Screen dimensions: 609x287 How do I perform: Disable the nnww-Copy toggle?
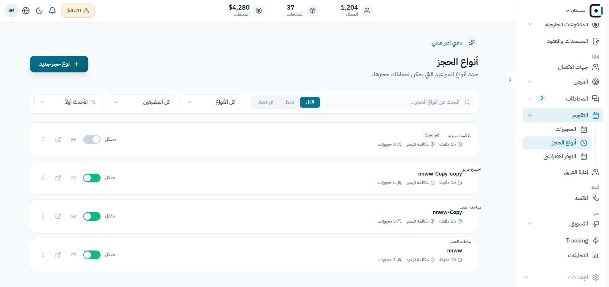tap(92, 217)
